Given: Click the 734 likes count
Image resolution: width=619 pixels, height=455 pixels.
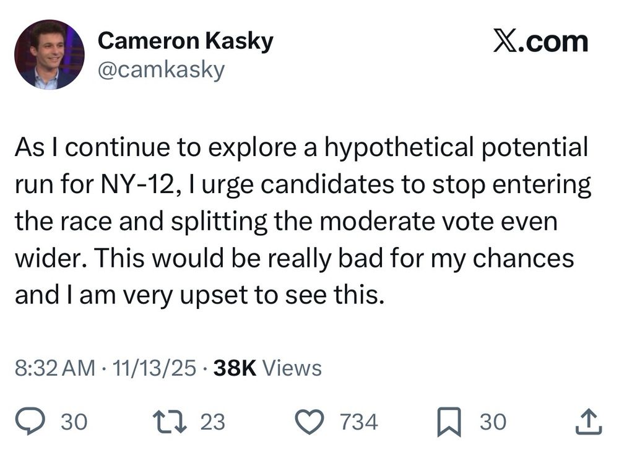Looking at the screenshot, I should (x=359, y=422).
